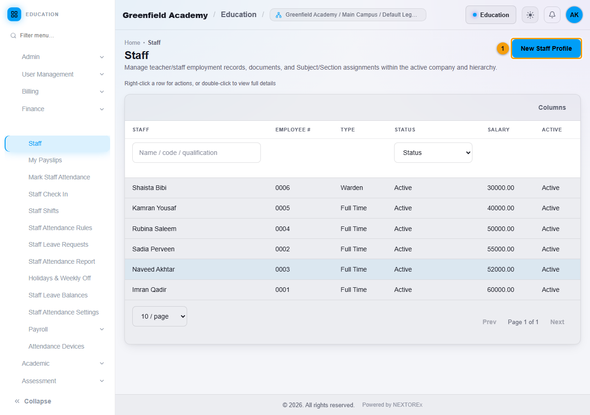590x415 pixels.
Task: Open the Status filter dropdown
Action: 433,153
